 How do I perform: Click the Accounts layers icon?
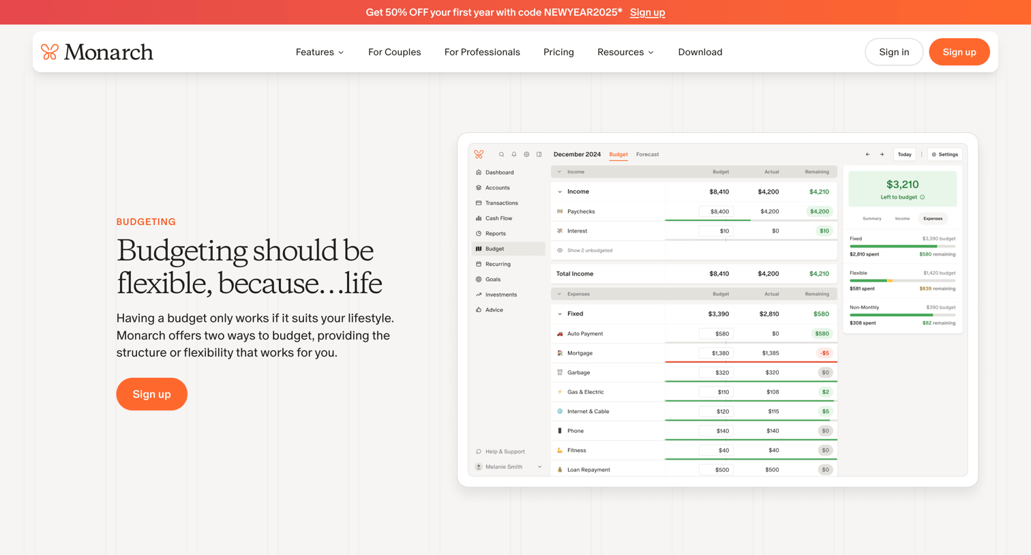click(479, 187)
